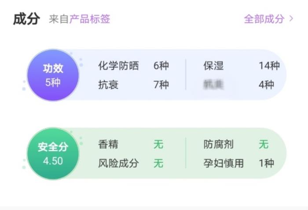View the 4种 count beside blurred label
The height and width of the screenshot is (210, 308).
[266, 84]
